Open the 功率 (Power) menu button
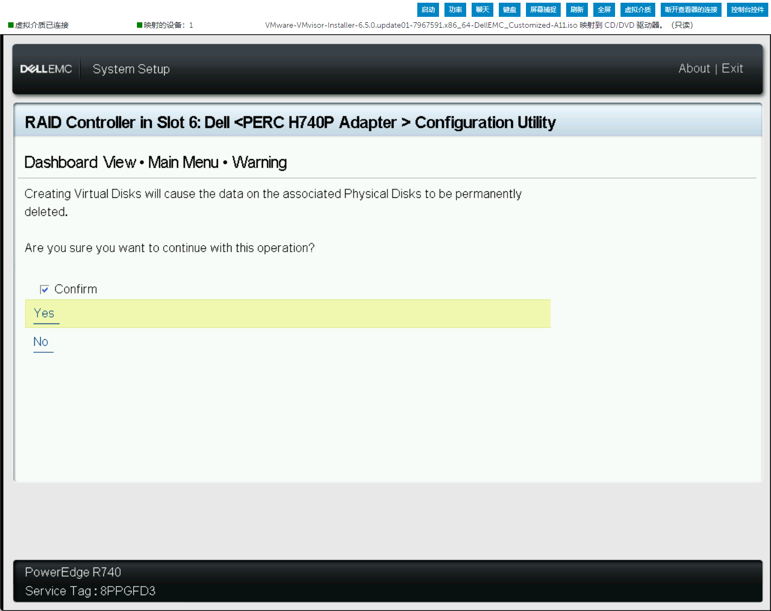Image resolution: width=771 pixels, height=611 pixels. coord(455,10)
